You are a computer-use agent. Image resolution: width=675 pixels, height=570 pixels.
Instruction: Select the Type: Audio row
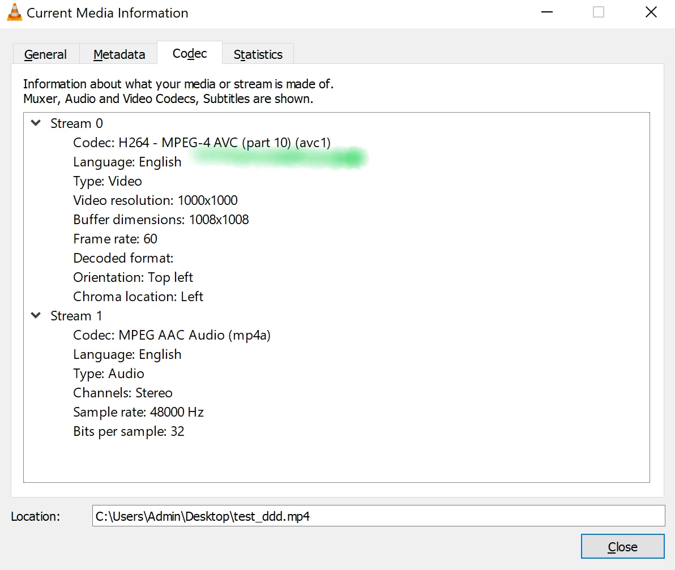tap(109, 374)
